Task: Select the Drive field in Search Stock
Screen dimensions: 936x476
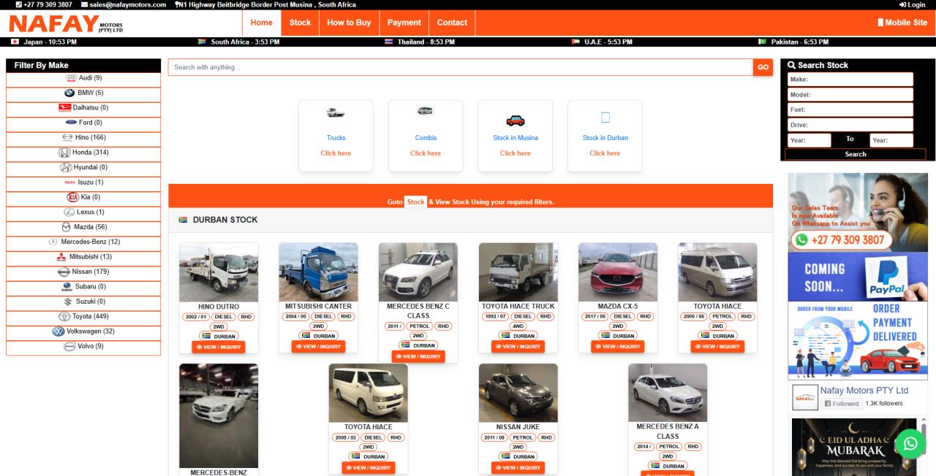Action: click(x=850, y=126)
